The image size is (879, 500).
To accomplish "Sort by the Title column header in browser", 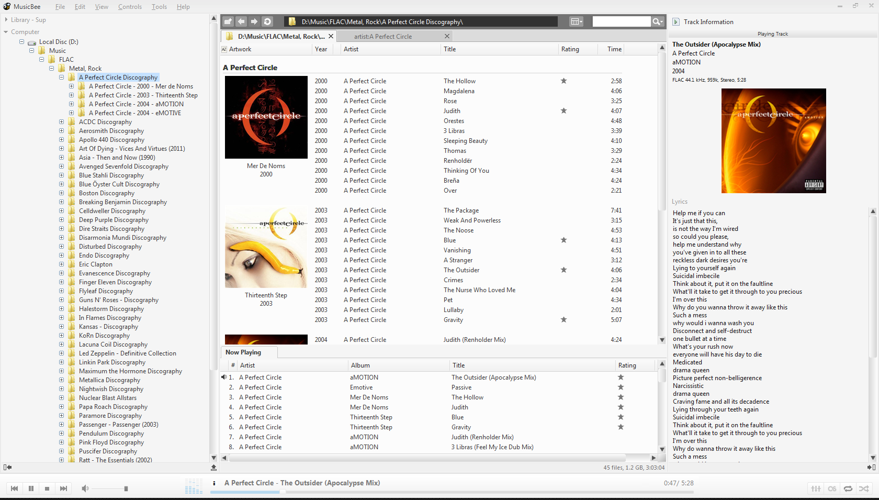I will pos(500,49).
